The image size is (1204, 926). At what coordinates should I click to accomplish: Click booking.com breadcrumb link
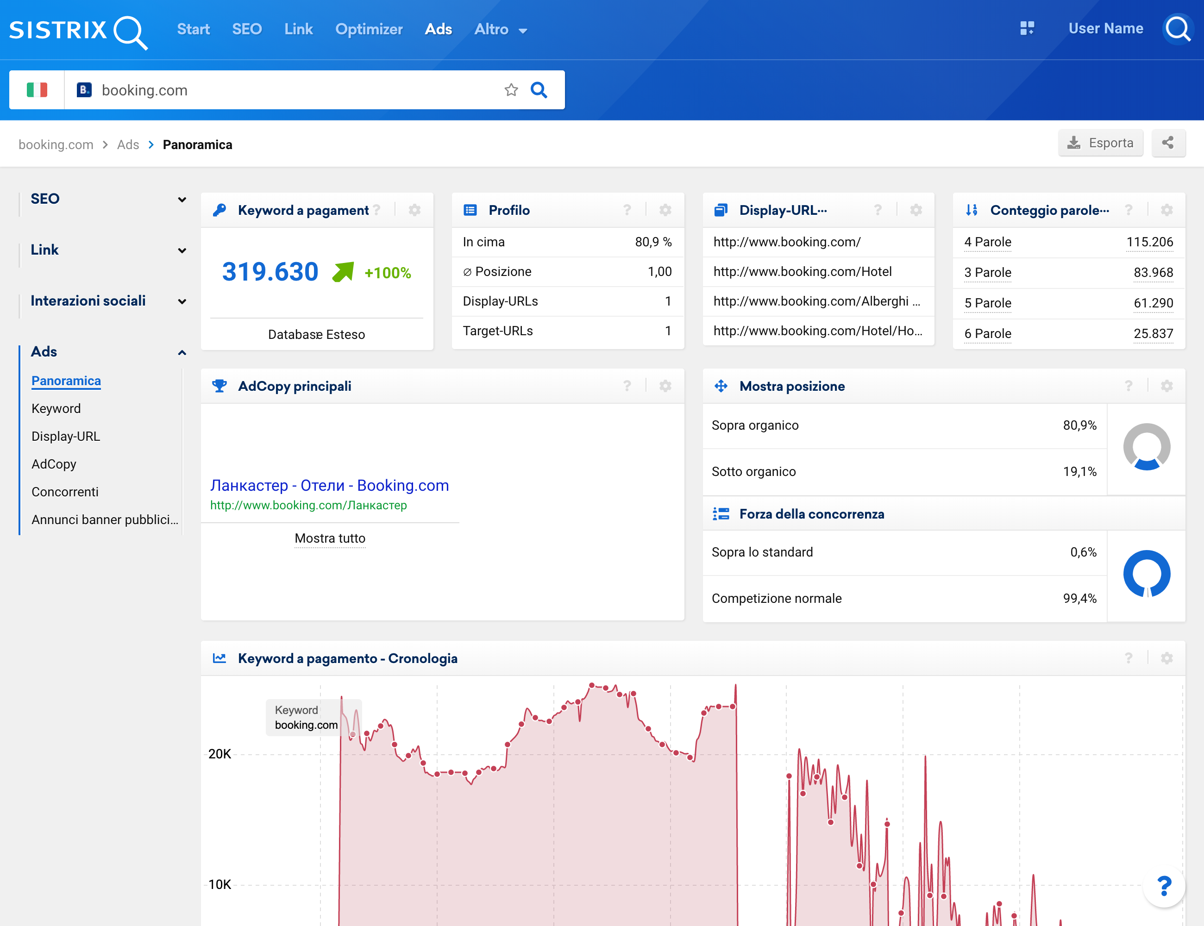(x=56, y=144)
